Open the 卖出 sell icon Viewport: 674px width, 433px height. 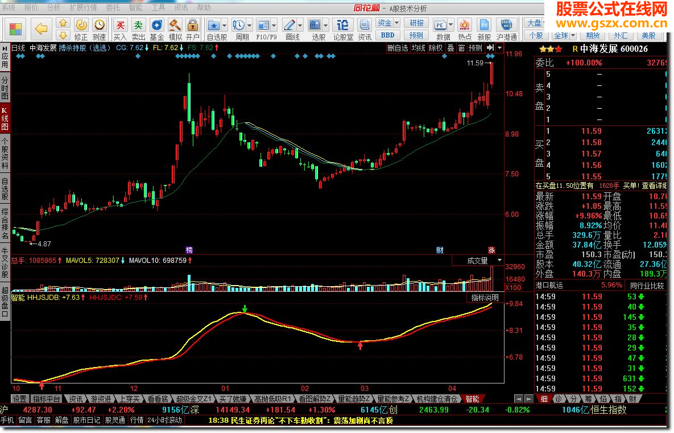138,25
